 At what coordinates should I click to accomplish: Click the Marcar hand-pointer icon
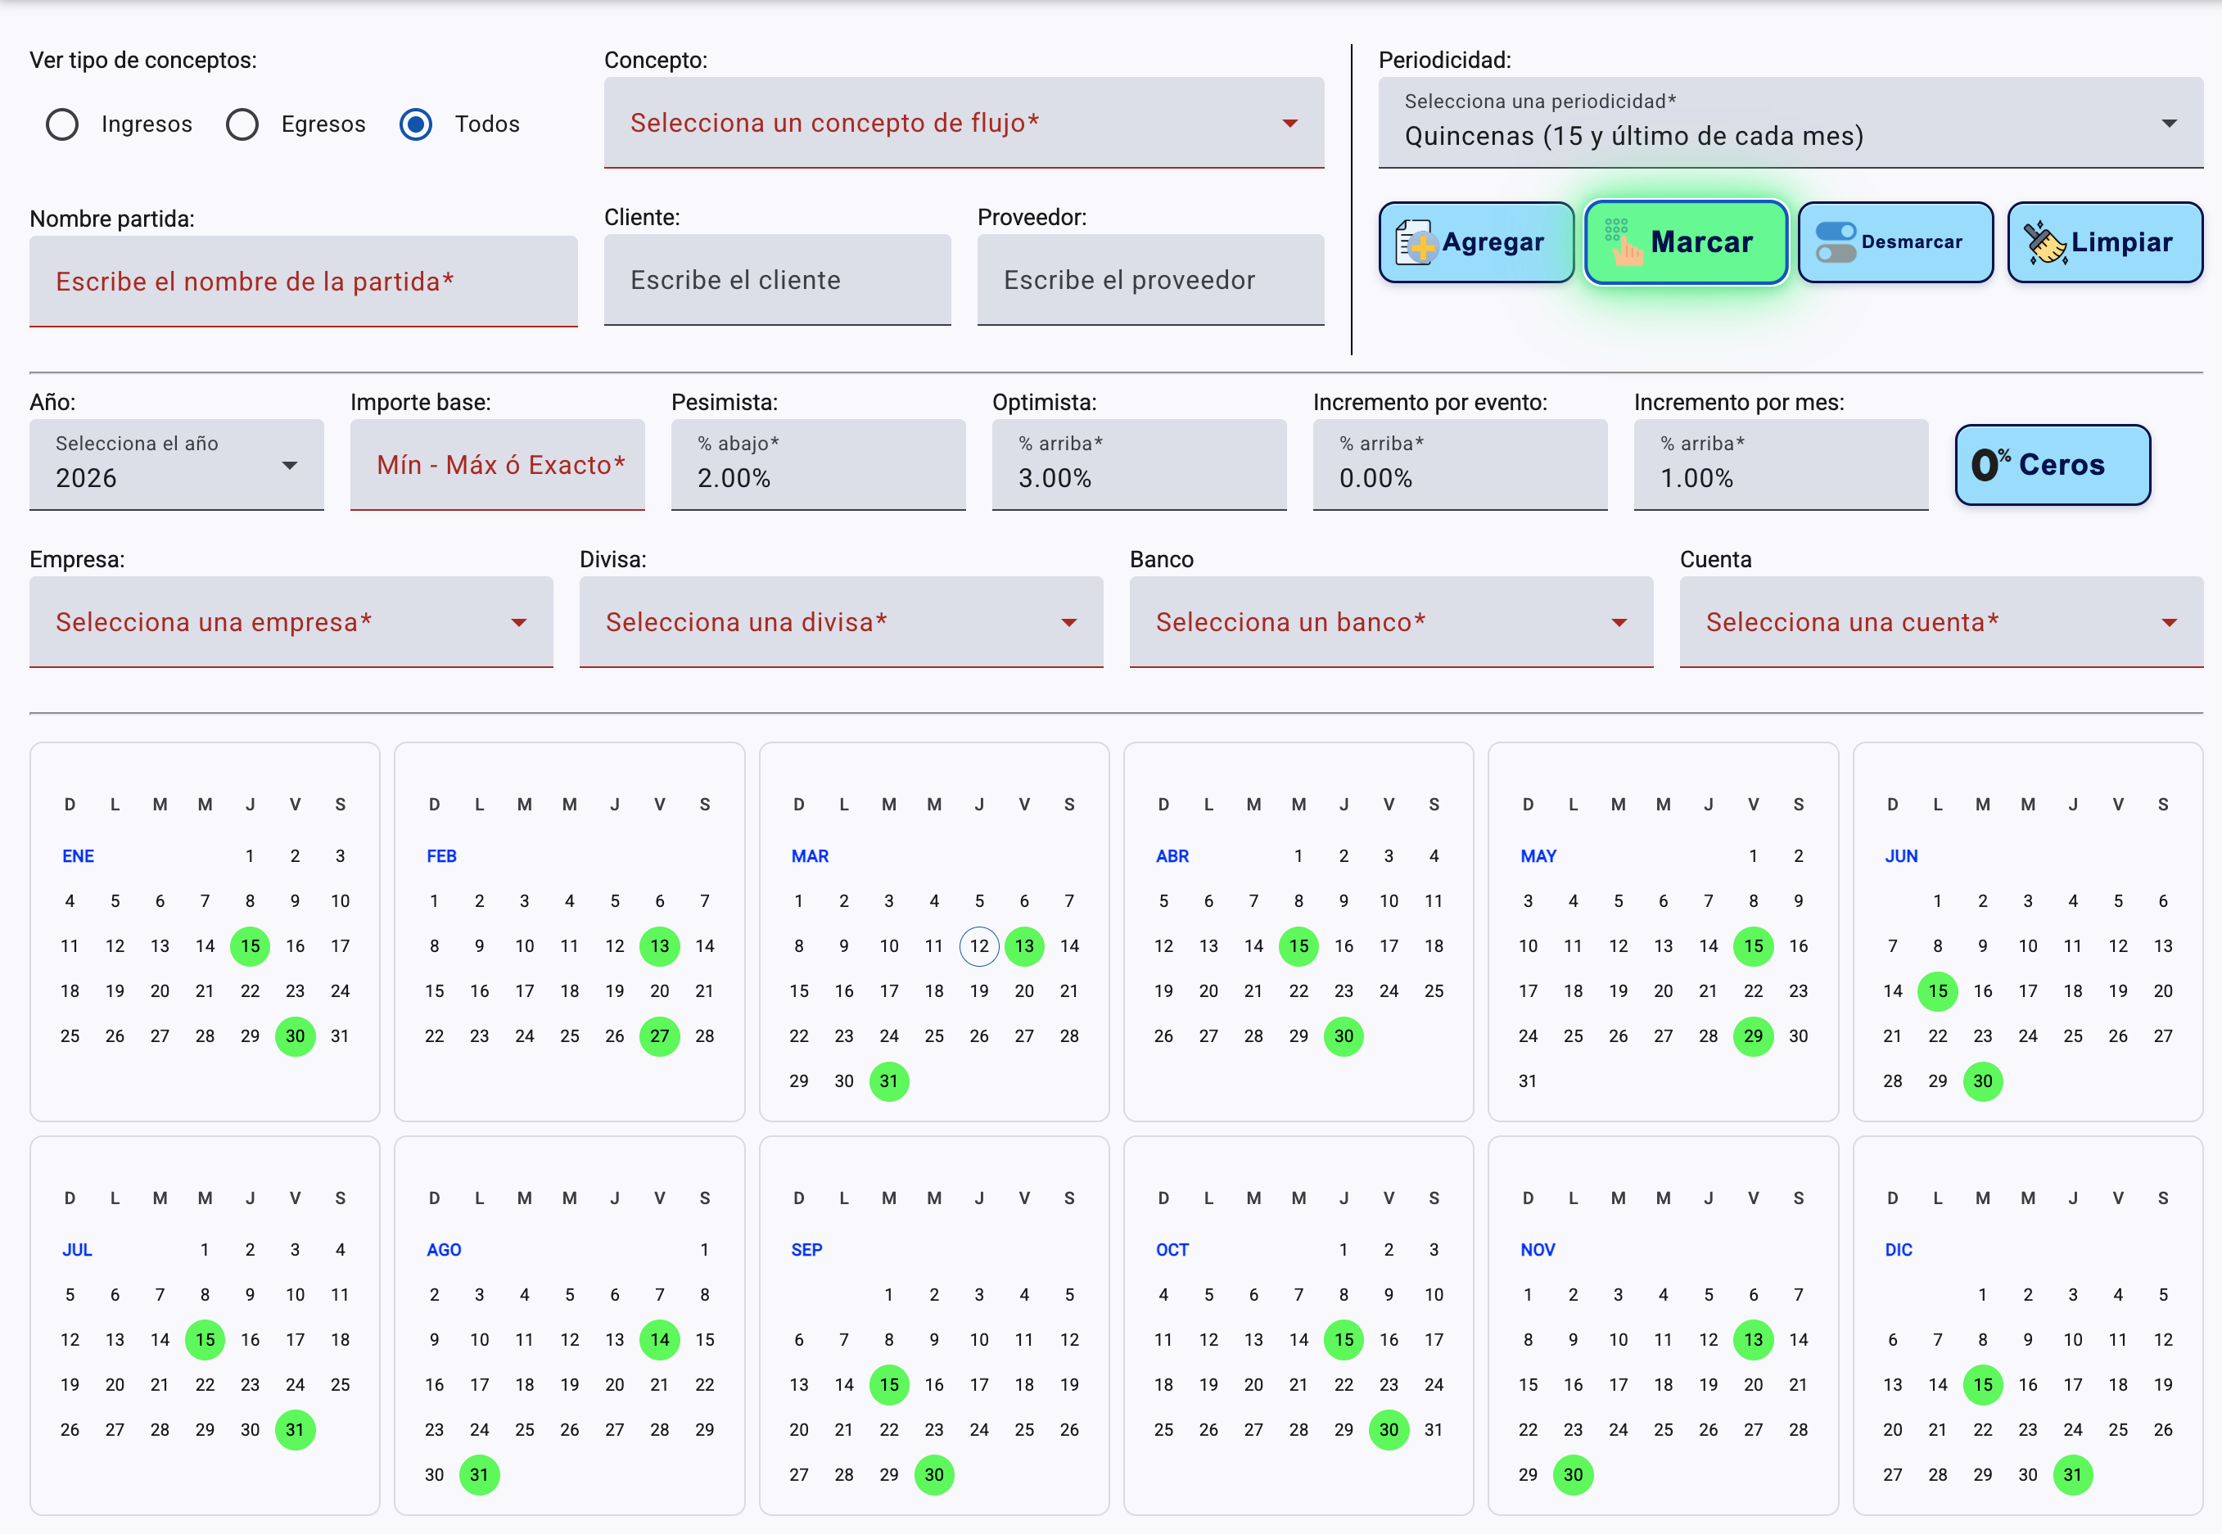(x=1624, y=243)
